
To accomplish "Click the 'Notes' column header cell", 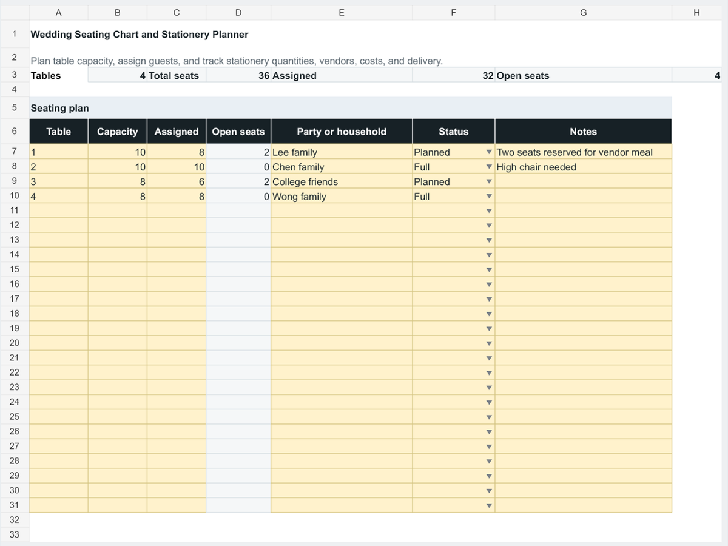I will [583, 132].
